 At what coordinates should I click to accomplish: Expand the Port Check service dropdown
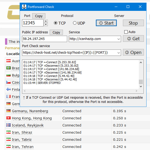pos(119,53)
